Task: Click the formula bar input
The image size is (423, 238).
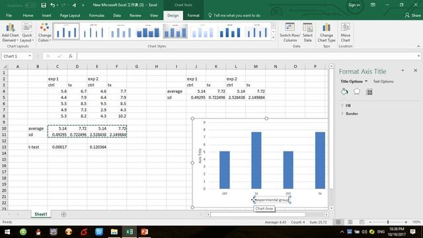Action: 247,56
